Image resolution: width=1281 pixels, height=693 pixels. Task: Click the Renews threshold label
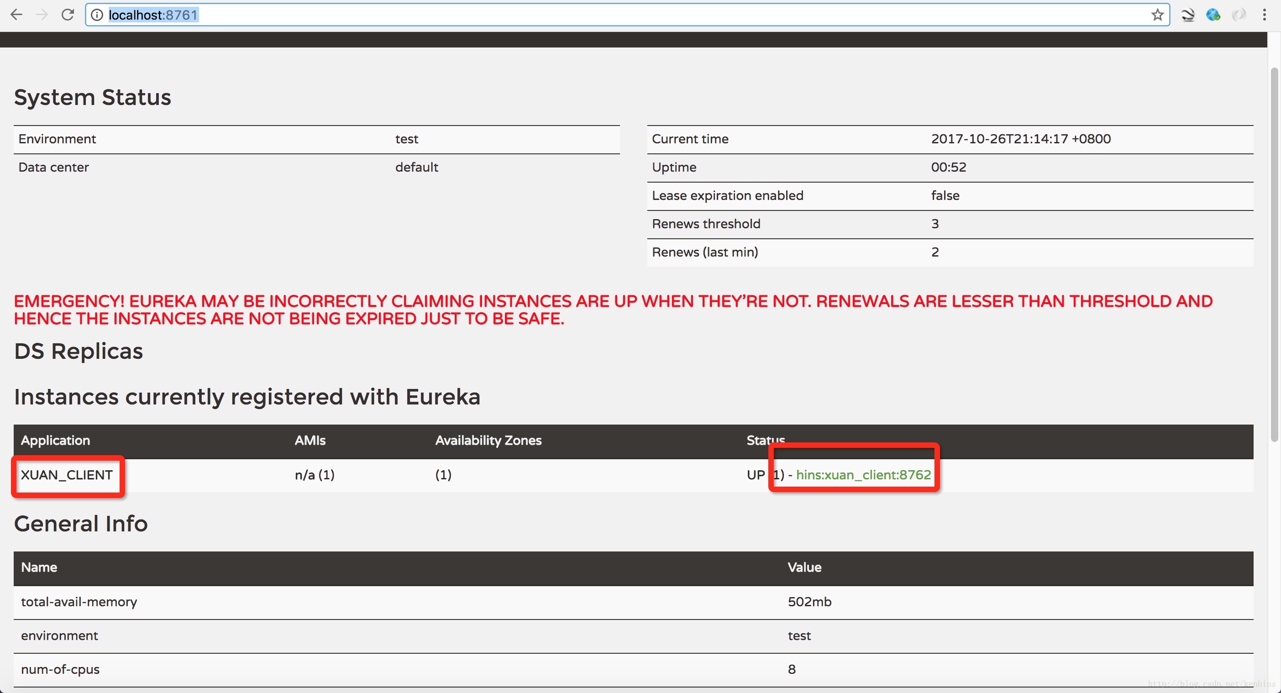click(706, 224)
